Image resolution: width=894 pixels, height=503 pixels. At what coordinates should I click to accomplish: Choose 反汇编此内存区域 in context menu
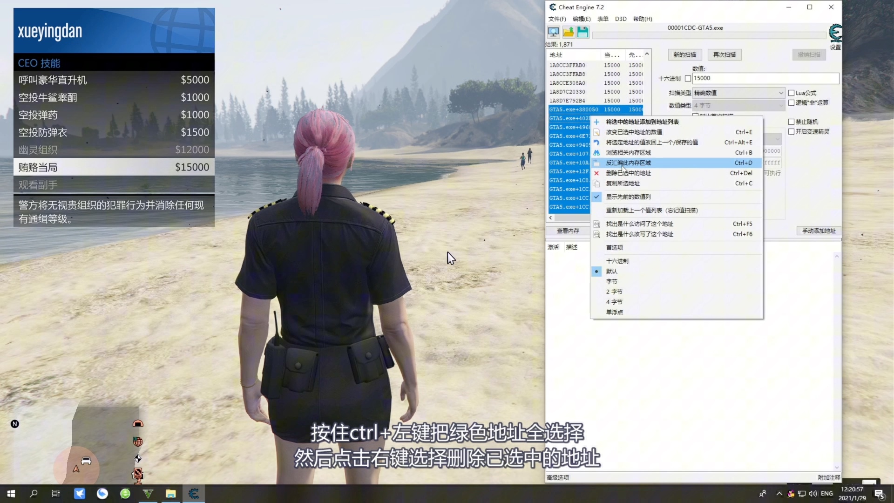point(677,163)
